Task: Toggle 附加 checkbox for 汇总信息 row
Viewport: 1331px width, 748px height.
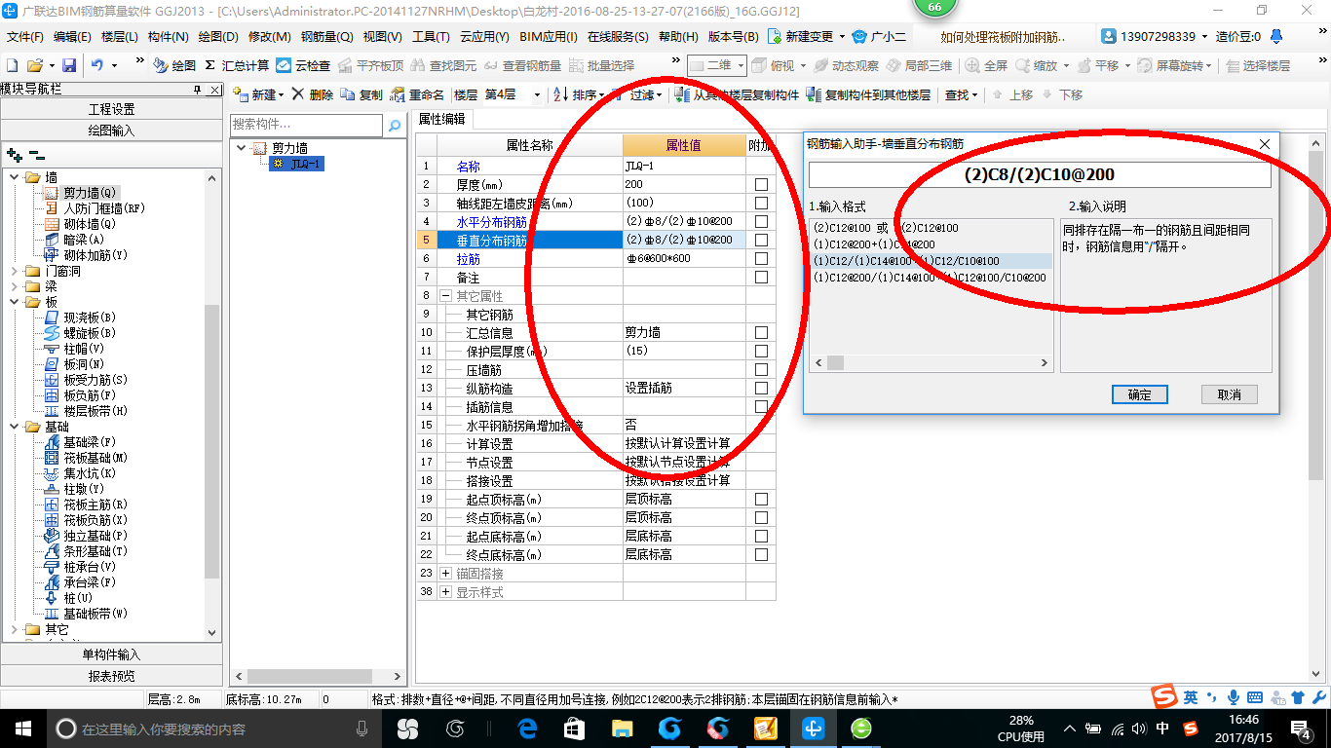Action: pos(761,332)
